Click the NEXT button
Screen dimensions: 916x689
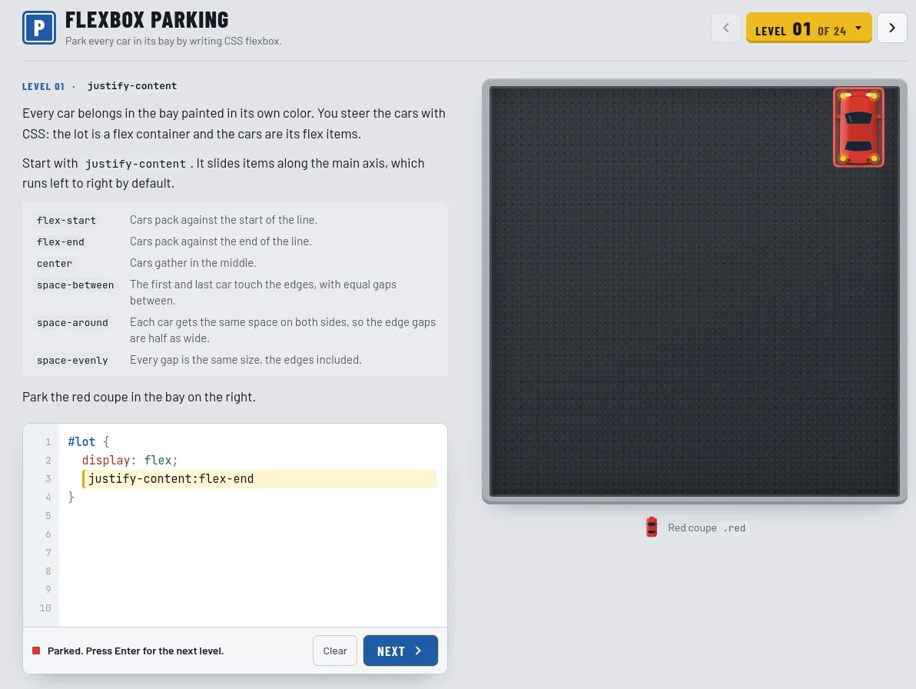400,651
